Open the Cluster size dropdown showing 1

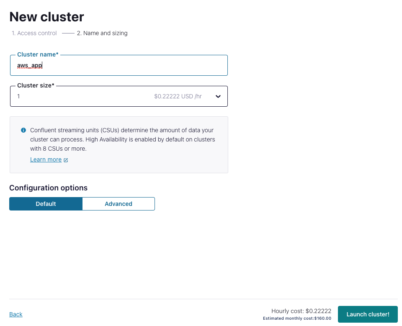click(119, 96)
